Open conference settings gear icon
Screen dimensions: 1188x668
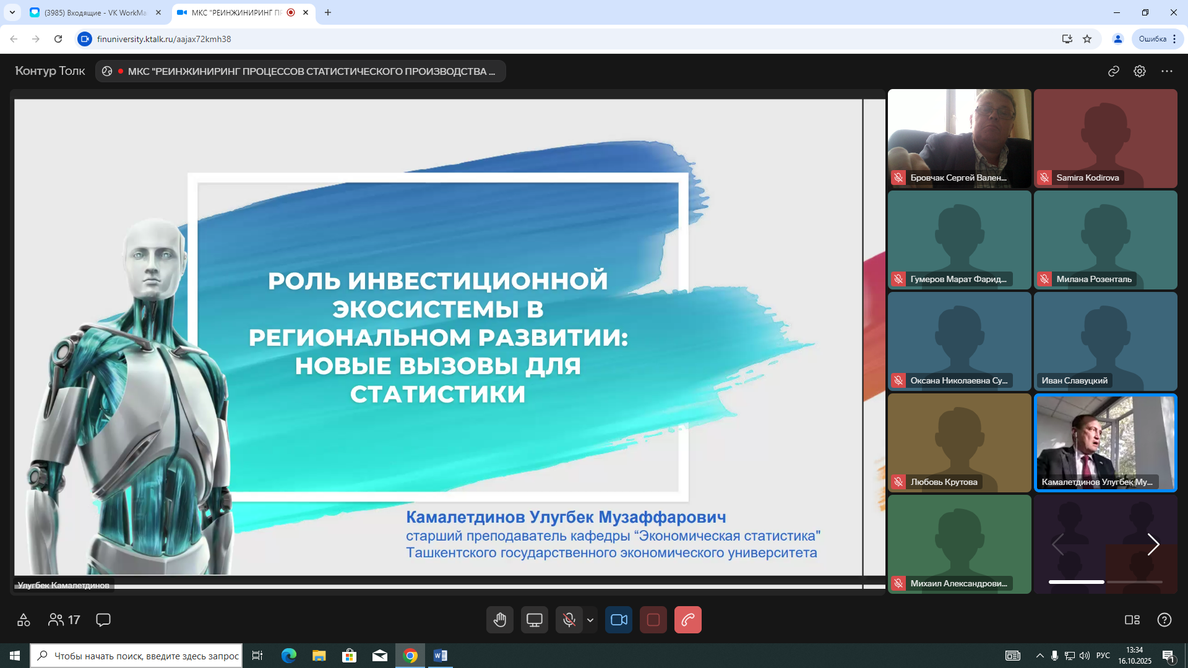click(x=1140, y=71)
